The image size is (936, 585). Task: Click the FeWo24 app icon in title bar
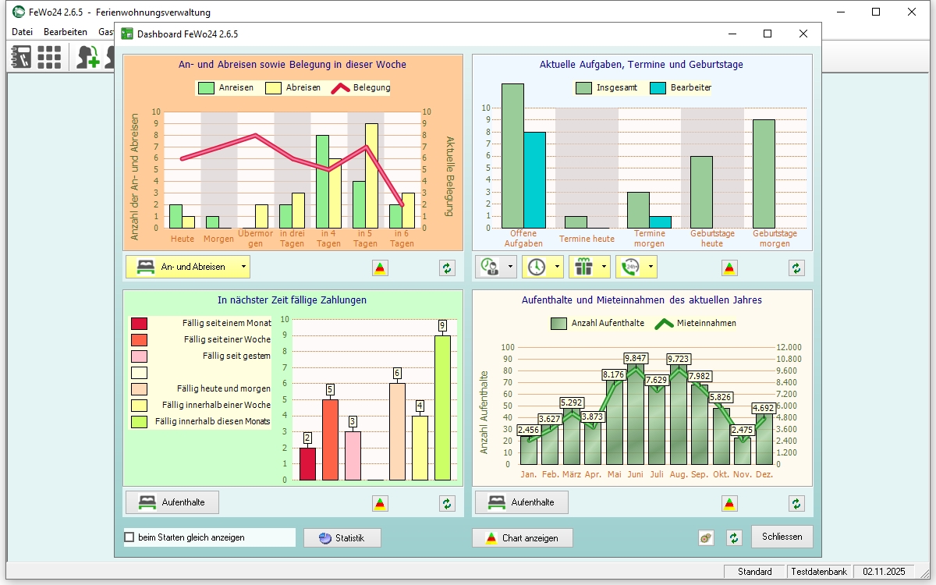click(x=19, y=12)
